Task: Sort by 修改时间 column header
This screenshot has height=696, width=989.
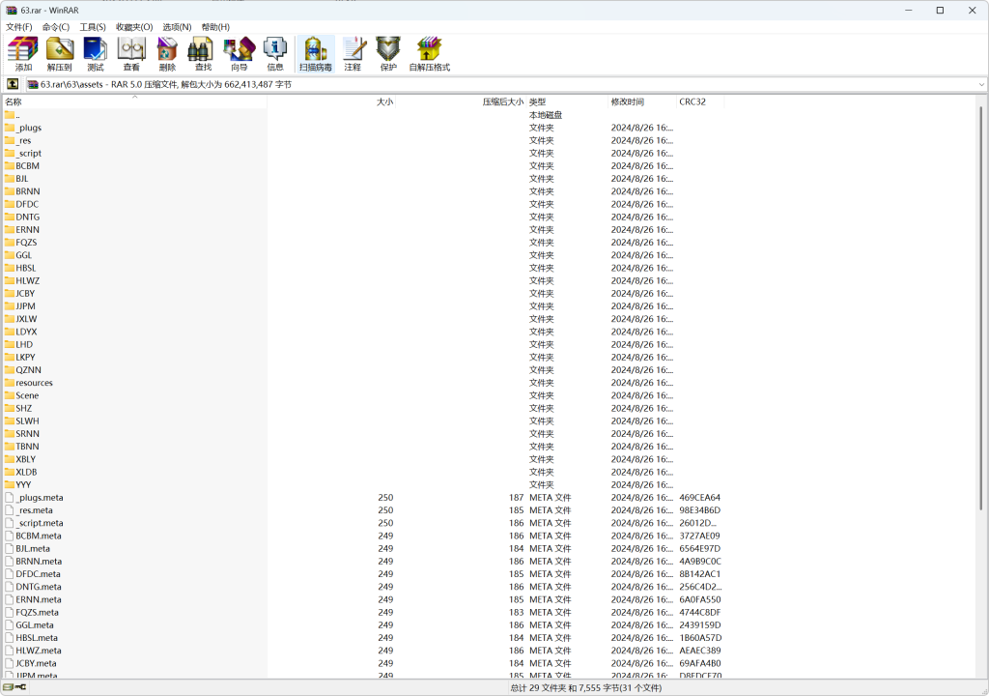Action: (x=628, y=101)
